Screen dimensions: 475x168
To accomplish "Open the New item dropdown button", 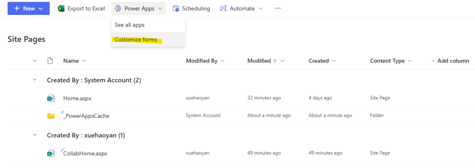I will [28, 8].
